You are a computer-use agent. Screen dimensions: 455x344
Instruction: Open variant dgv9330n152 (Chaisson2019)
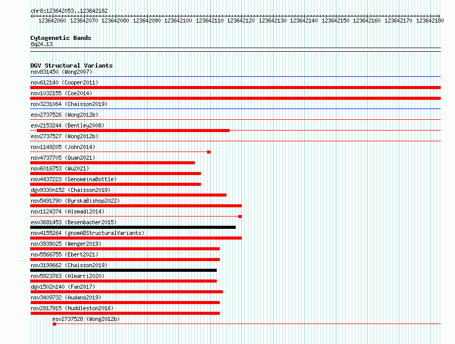(x=71, y=190)
